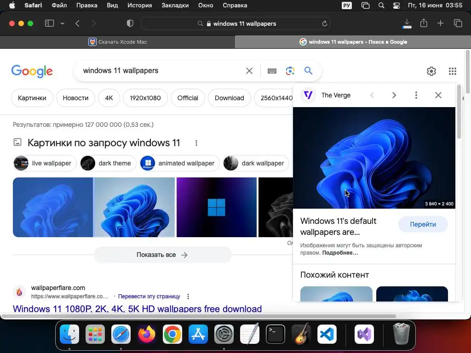471x353 pixels.
Task: Launch Google Chrome from the Dock
Action: tap(172, 334)
